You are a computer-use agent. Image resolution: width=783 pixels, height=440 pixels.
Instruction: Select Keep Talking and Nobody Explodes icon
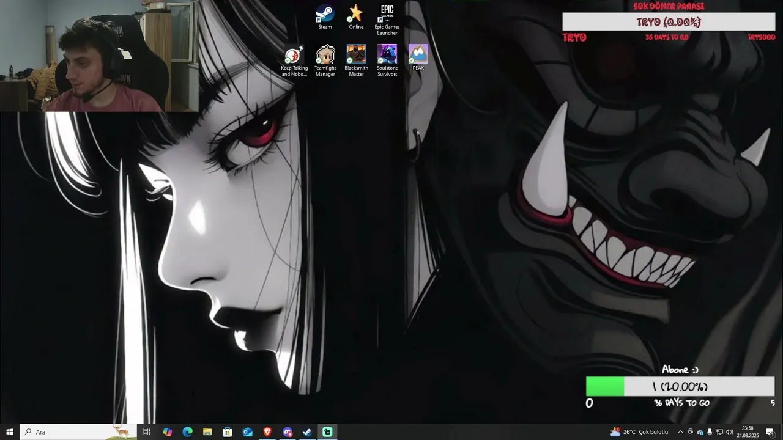click(x=294, y=61)
